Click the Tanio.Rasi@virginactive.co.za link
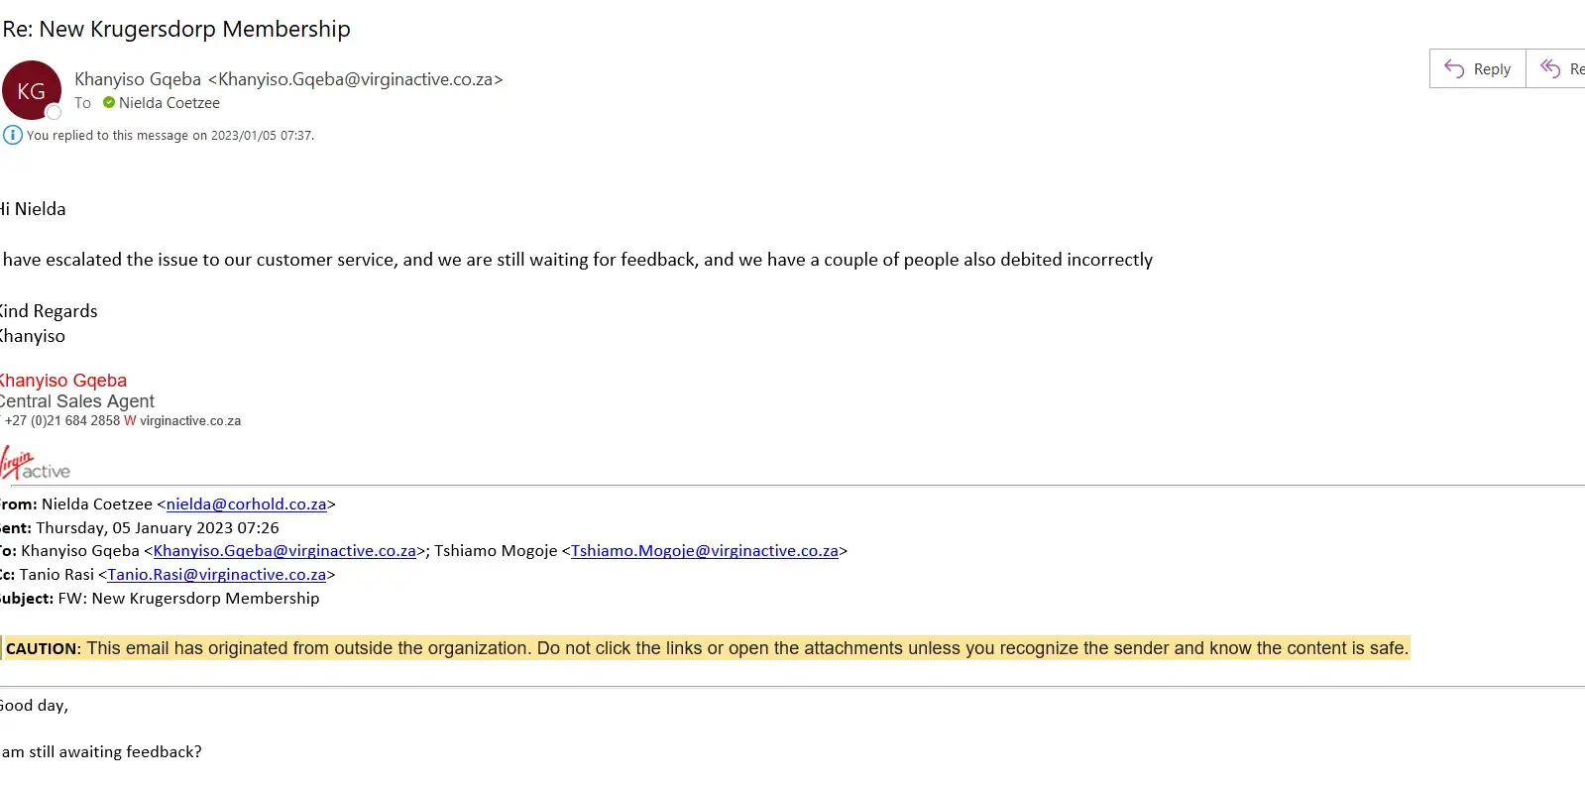 click(x=216, y=575)
